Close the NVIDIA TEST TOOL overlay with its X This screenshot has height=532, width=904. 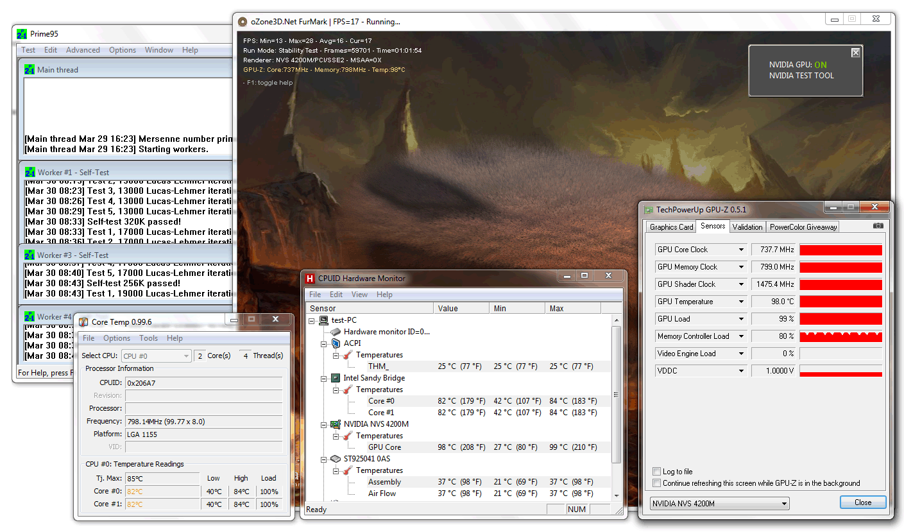pos(855,53)
